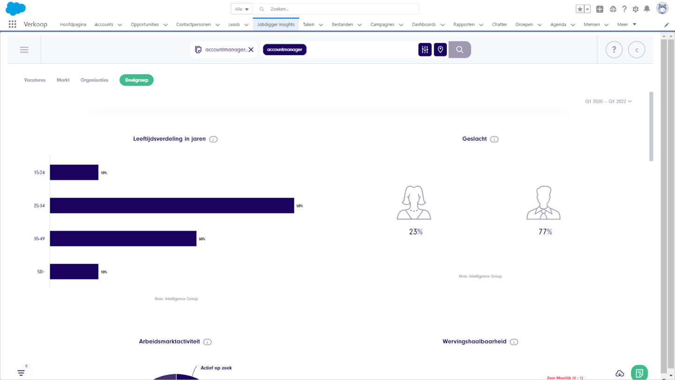Expand the Leads tab chevron
Image resolution: width=675 pixels, height=380 pixels.
point(247,25)
